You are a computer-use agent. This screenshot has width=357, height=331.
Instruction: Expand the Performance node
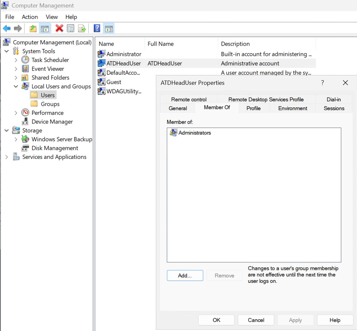[x=16, y=113]
